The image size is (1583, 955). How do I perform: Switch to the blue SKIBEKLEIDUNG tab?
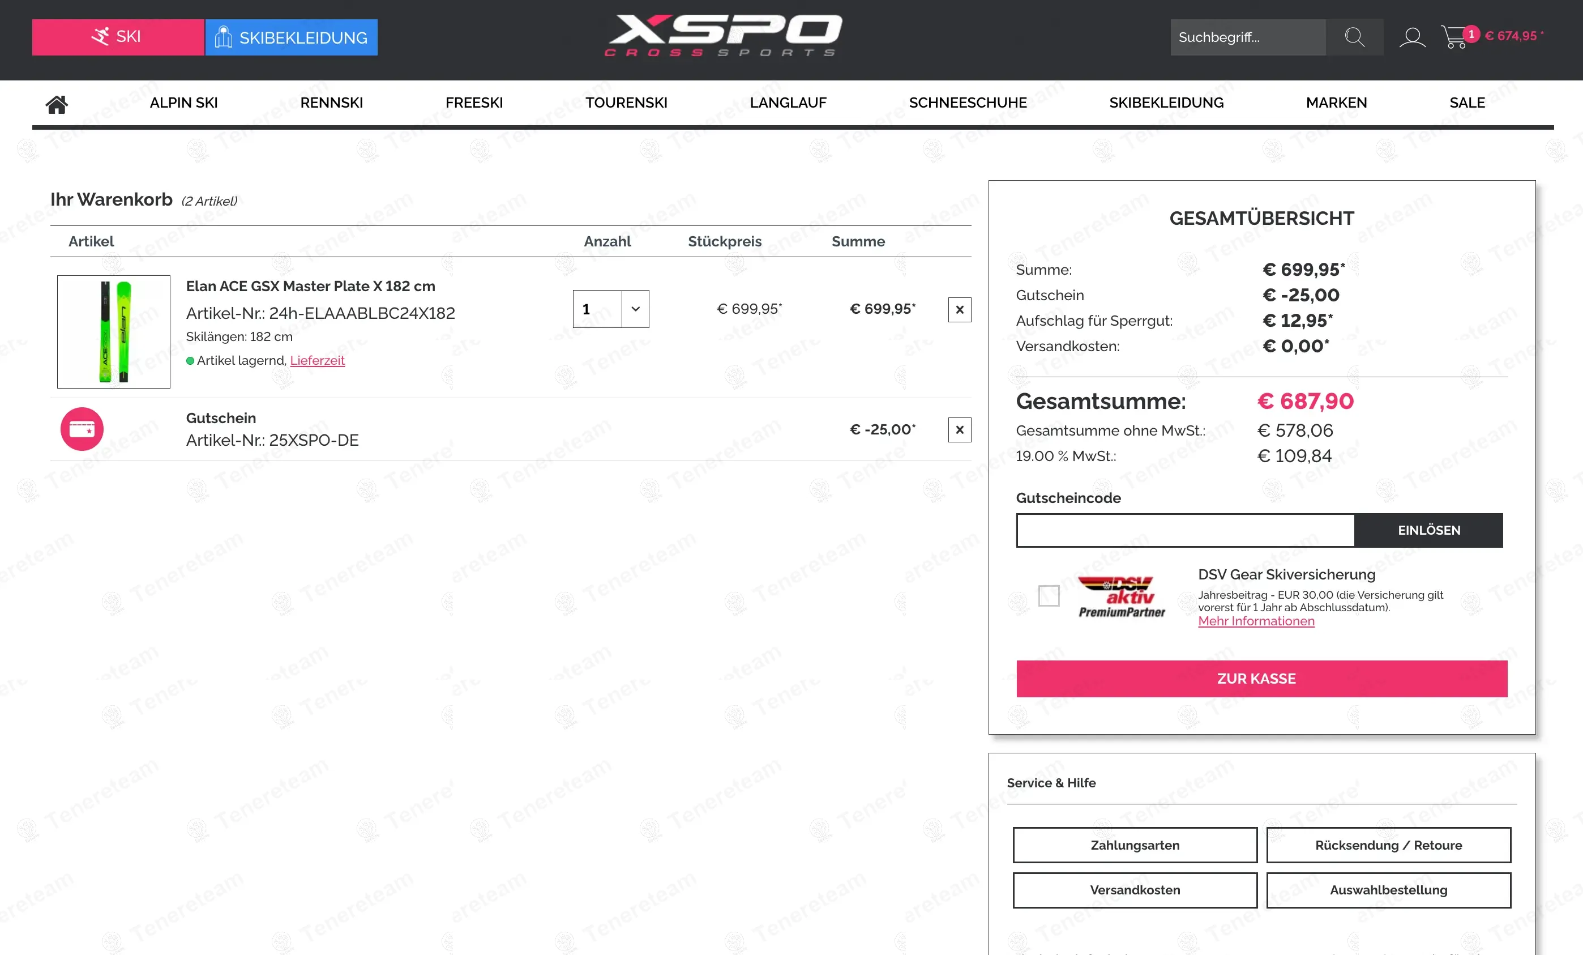pyautogui.click(x=292, y=37)
